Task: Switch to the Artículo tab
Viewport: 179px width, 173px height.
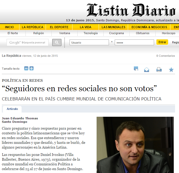Action: [12, 109]
